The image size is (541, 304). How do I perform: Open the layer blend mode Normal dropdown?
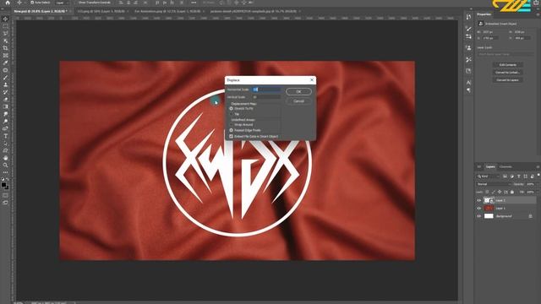pos(494,184)
